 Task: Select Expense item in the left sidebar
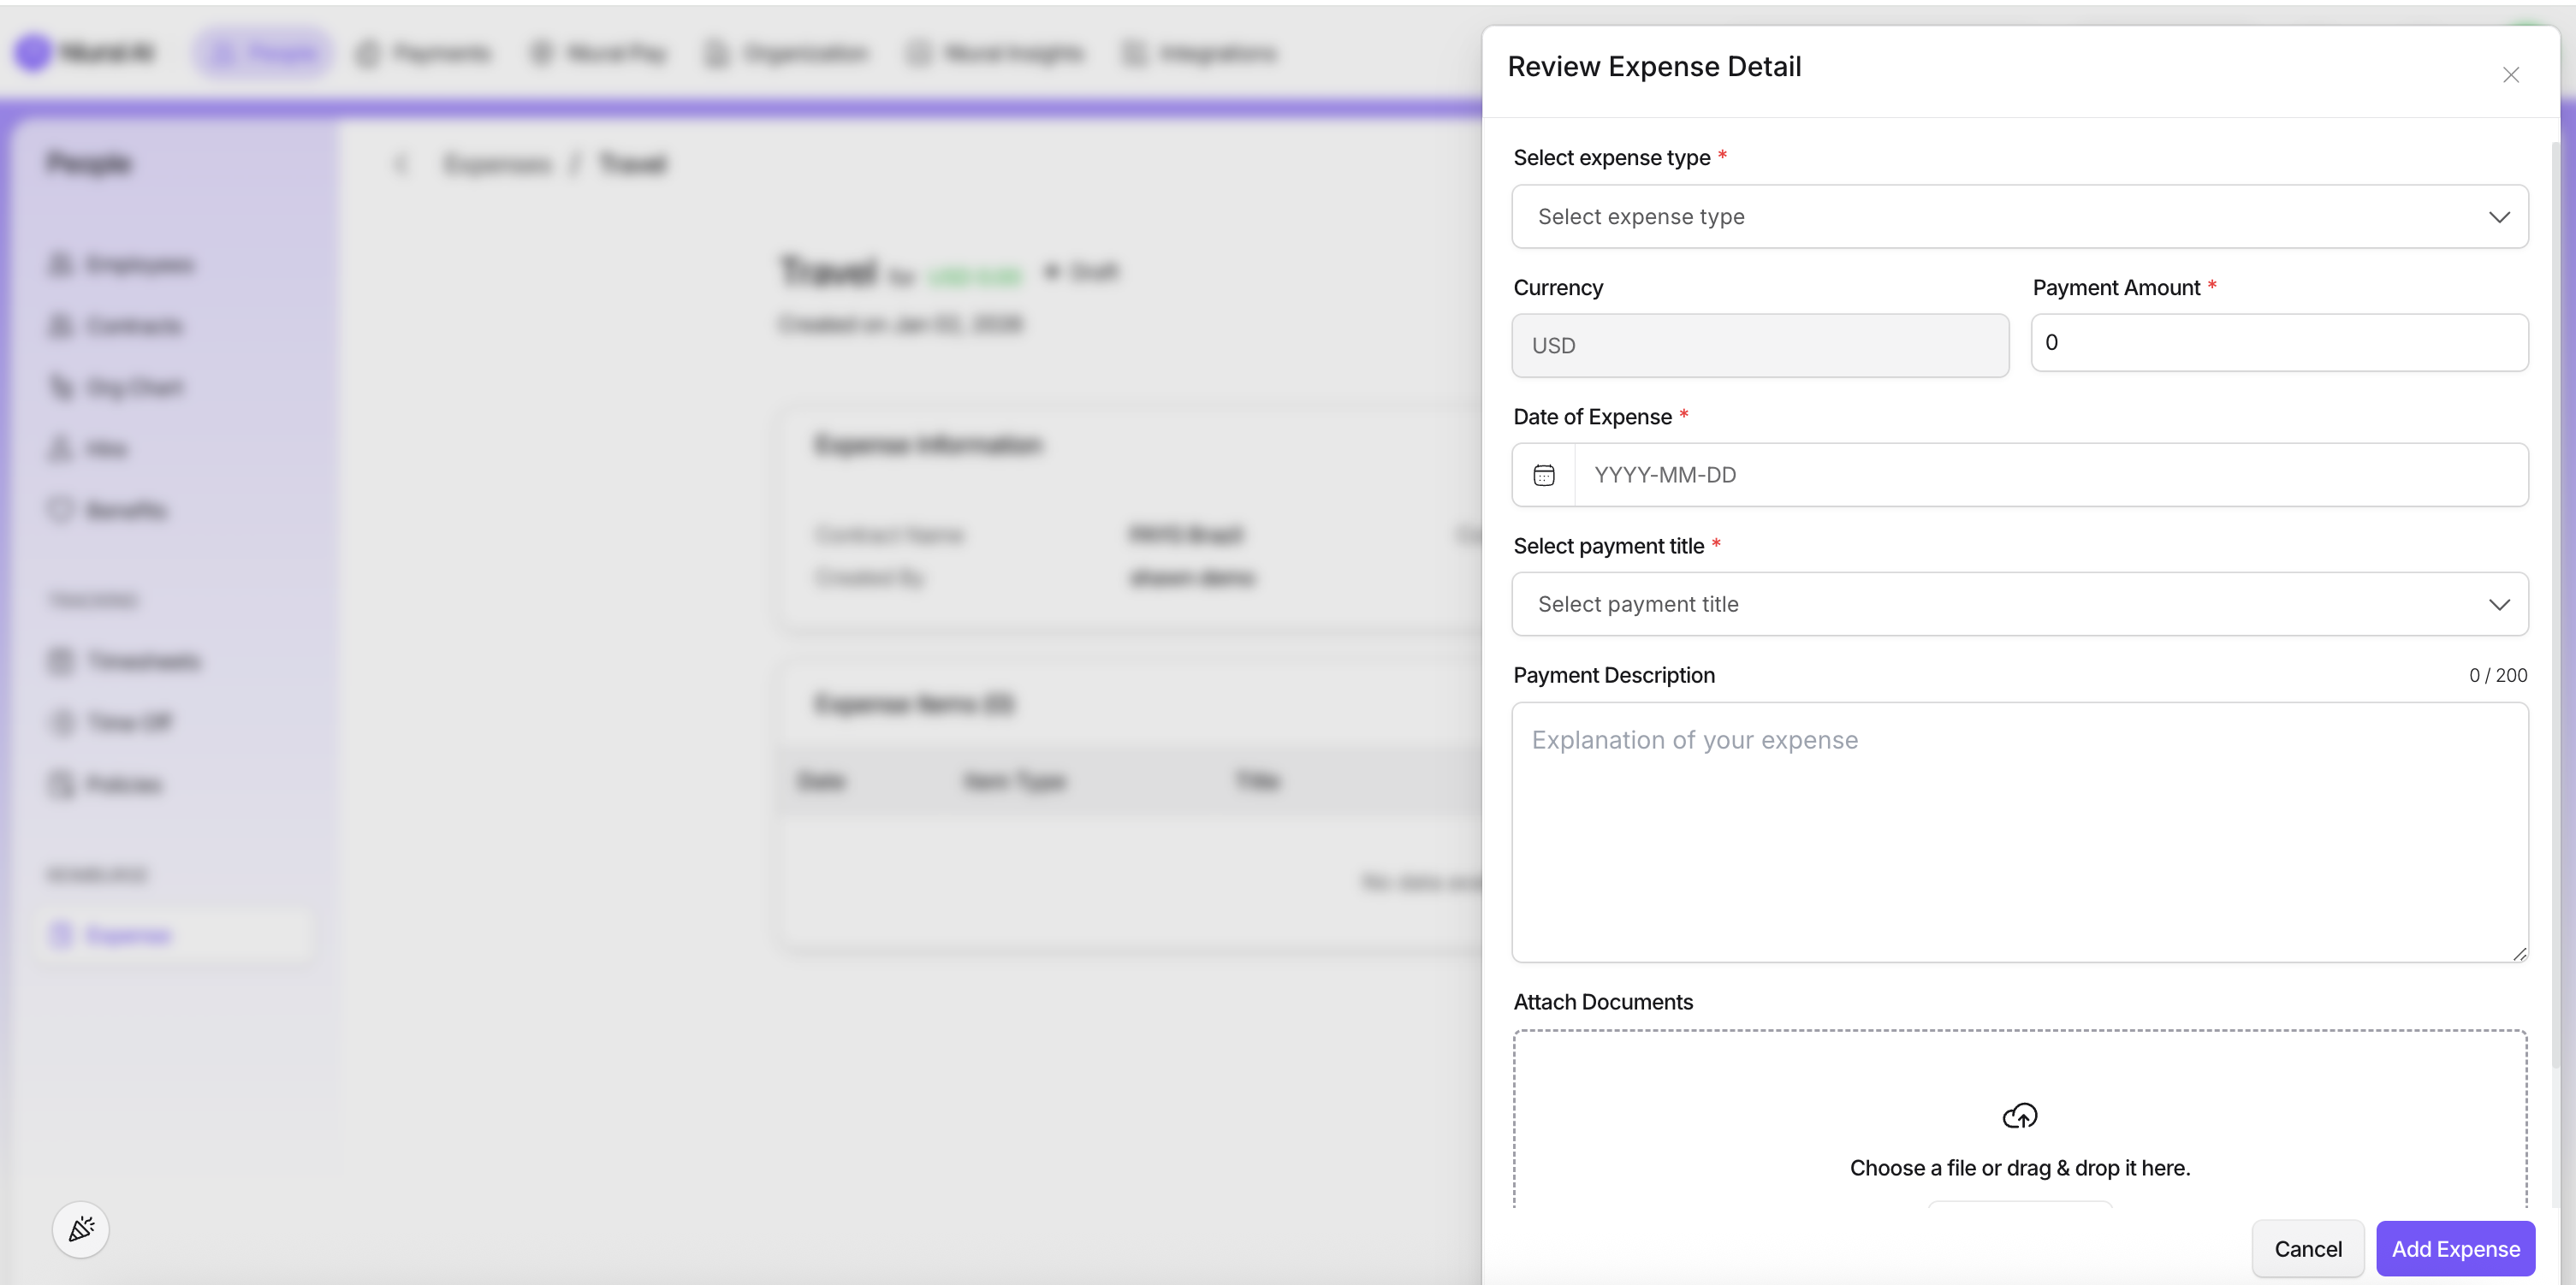[x=128, y=935]
